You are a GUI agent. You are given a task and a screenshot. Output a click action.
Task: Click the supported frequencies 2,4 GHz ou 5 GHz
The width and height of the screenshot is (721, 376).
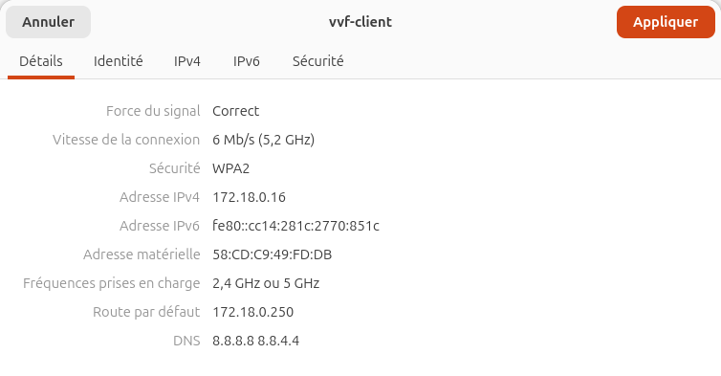[266, 283]
